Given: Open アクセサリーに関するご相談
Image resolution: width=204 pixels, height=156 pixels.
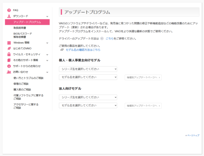Looking at the screenshot, I should point(26,106).
